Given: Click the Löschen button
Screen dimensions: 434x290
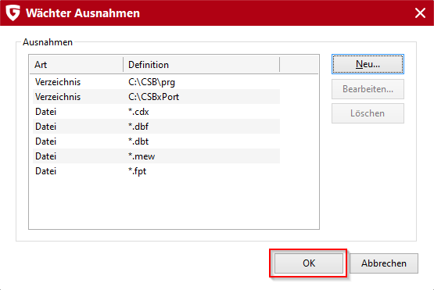Looking at the screenshot, I should pos(368,113).
